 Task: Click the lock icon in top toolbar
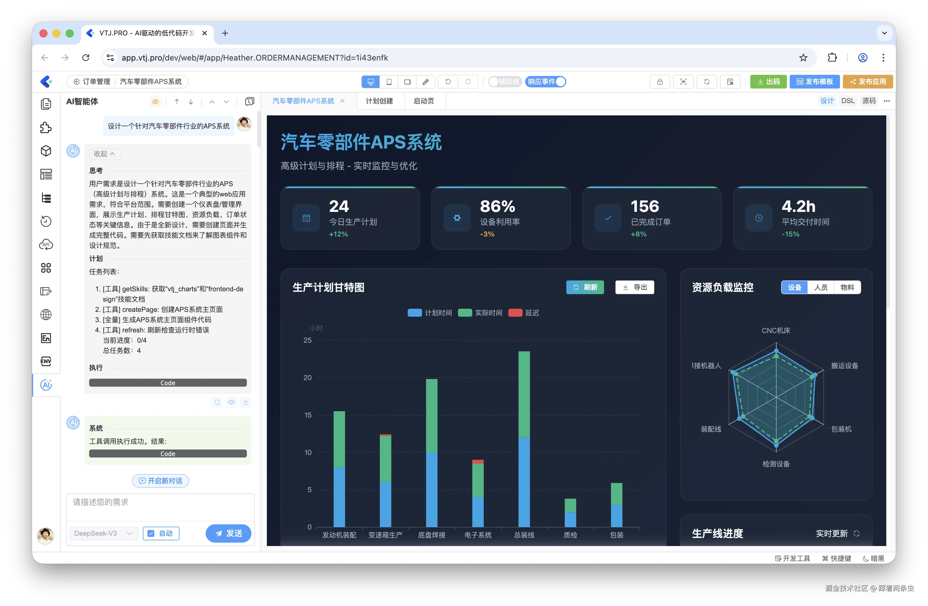click(660, 82)
